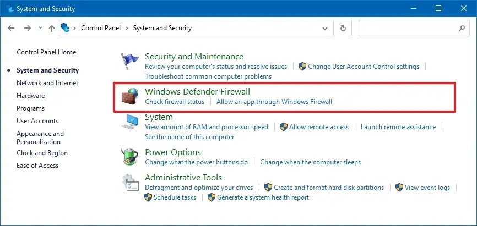The height and width of the screenshot is (226, 477).
Task: Go back with the left arrow button
Action: tap(11, 28)
